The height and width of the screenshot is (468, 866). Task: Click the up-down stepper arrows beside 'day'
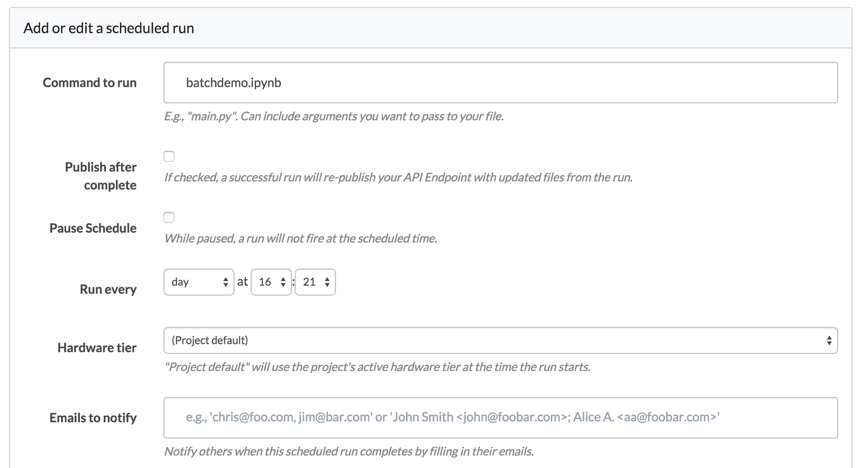tap(226, 282)
